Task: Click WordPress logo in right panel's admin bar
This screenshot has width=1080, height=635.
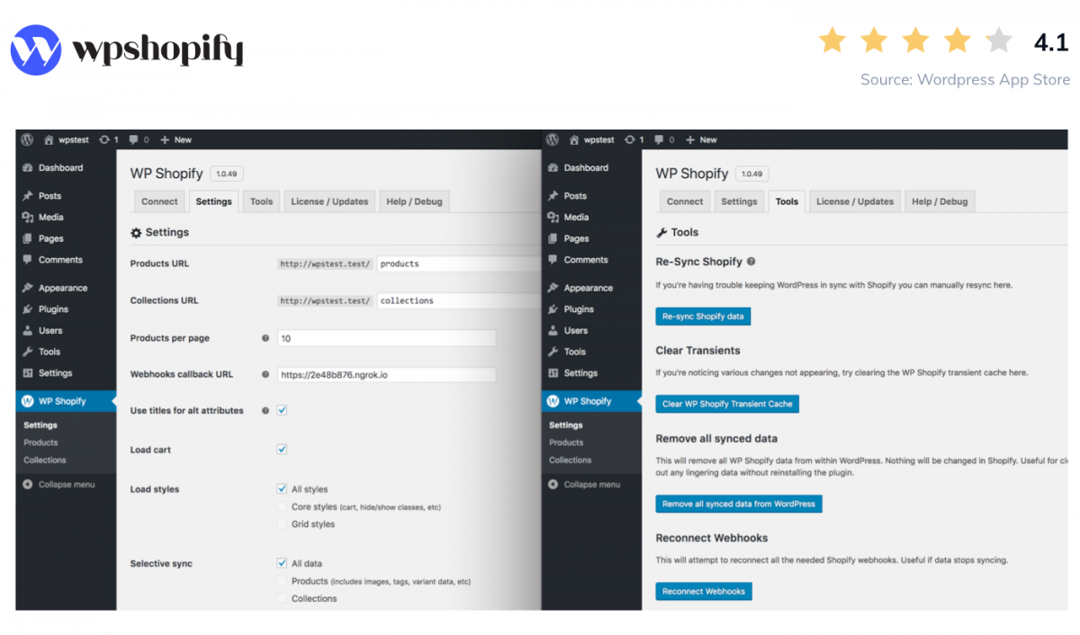Action: coord(553,139)
